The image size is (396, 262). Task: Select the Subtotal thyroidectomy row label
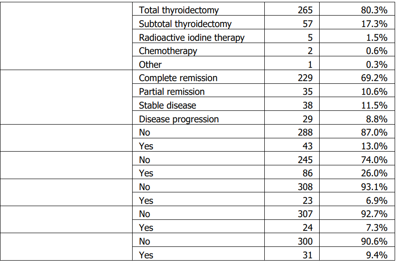[x=185, y=24]
